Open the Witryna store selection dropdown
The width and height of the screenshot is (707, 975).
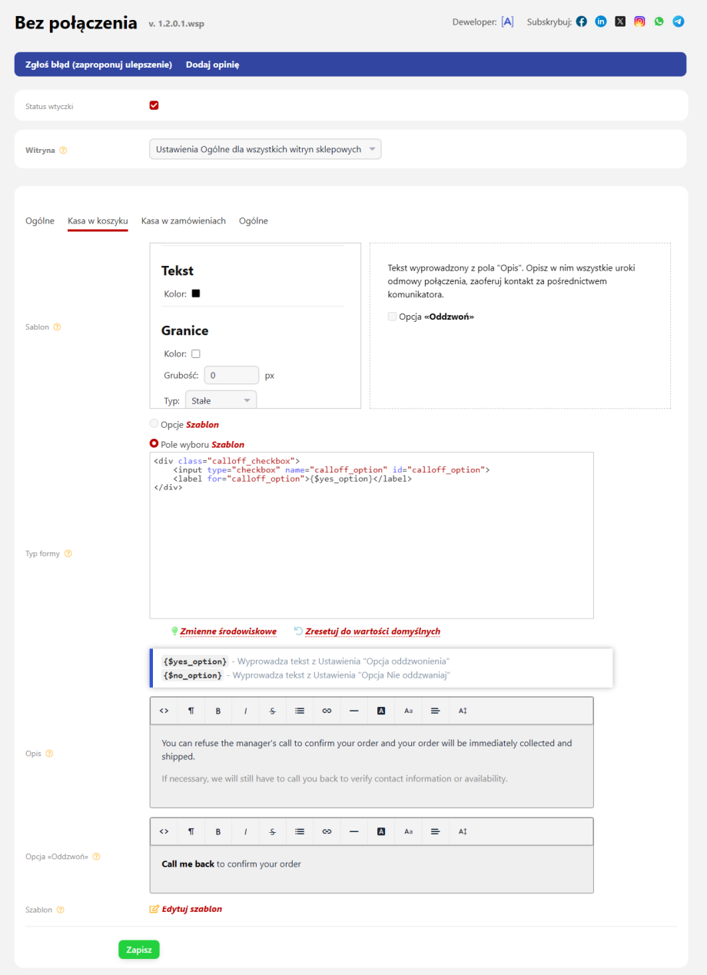pos(265,150)
